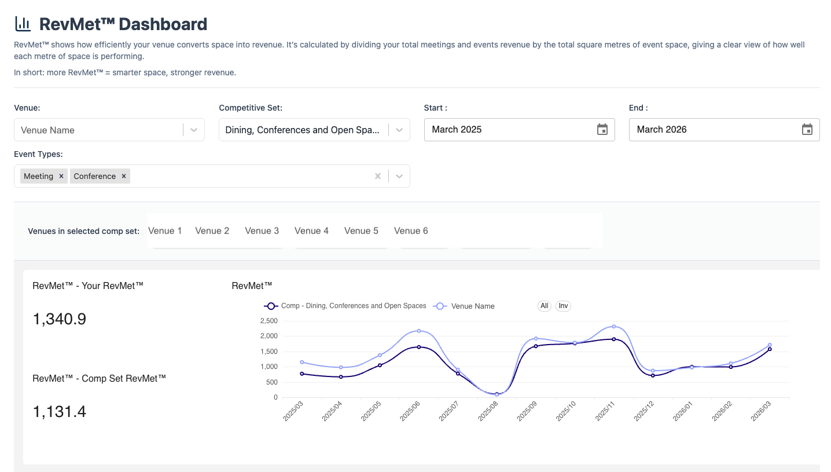Clear all selected event types
This screenshot has width=831, height=472.
click(x=378, y=176)
